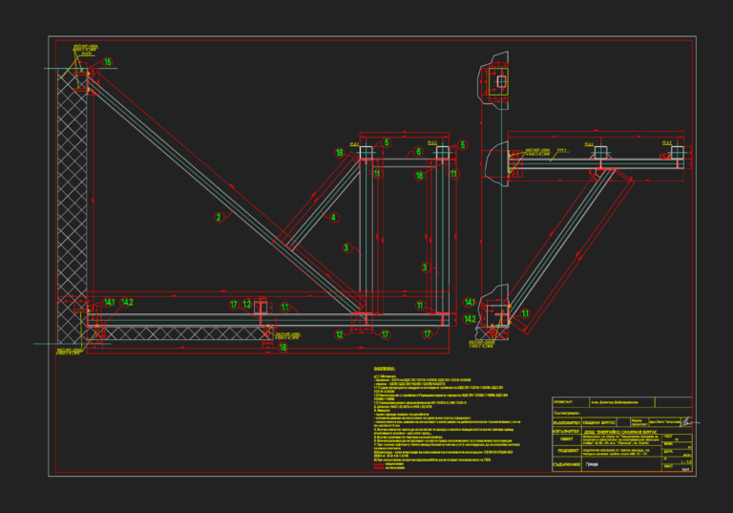The width and height of the screenshot is (733, 513).
Task: Click the balloon labeled 2 on the diagonal brace
Action: point(219,217)
